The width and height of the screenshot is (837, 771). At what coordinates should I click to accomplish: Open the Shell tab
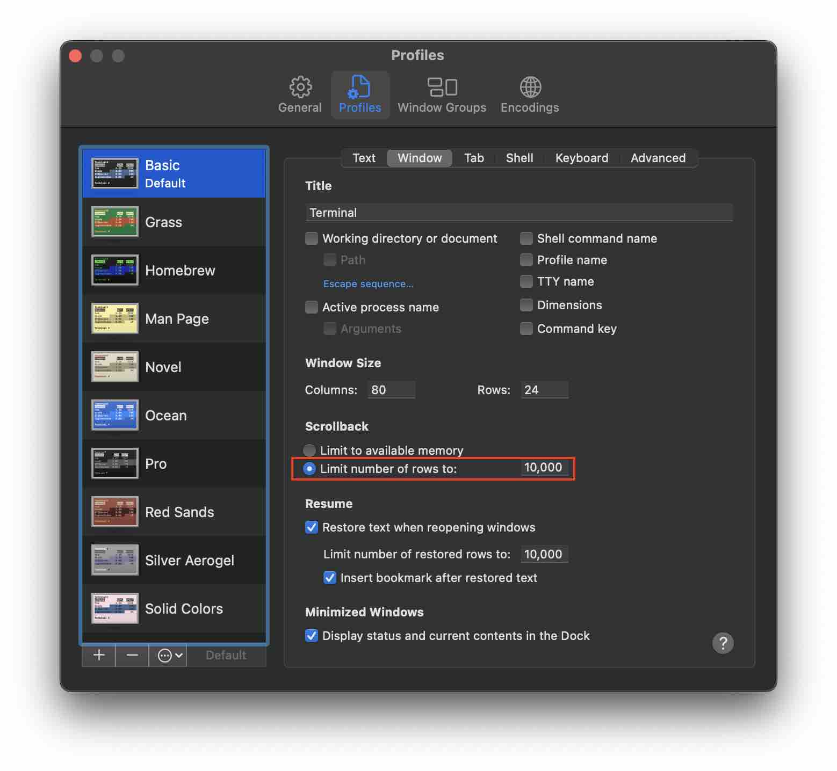click(x=519, y=158)
